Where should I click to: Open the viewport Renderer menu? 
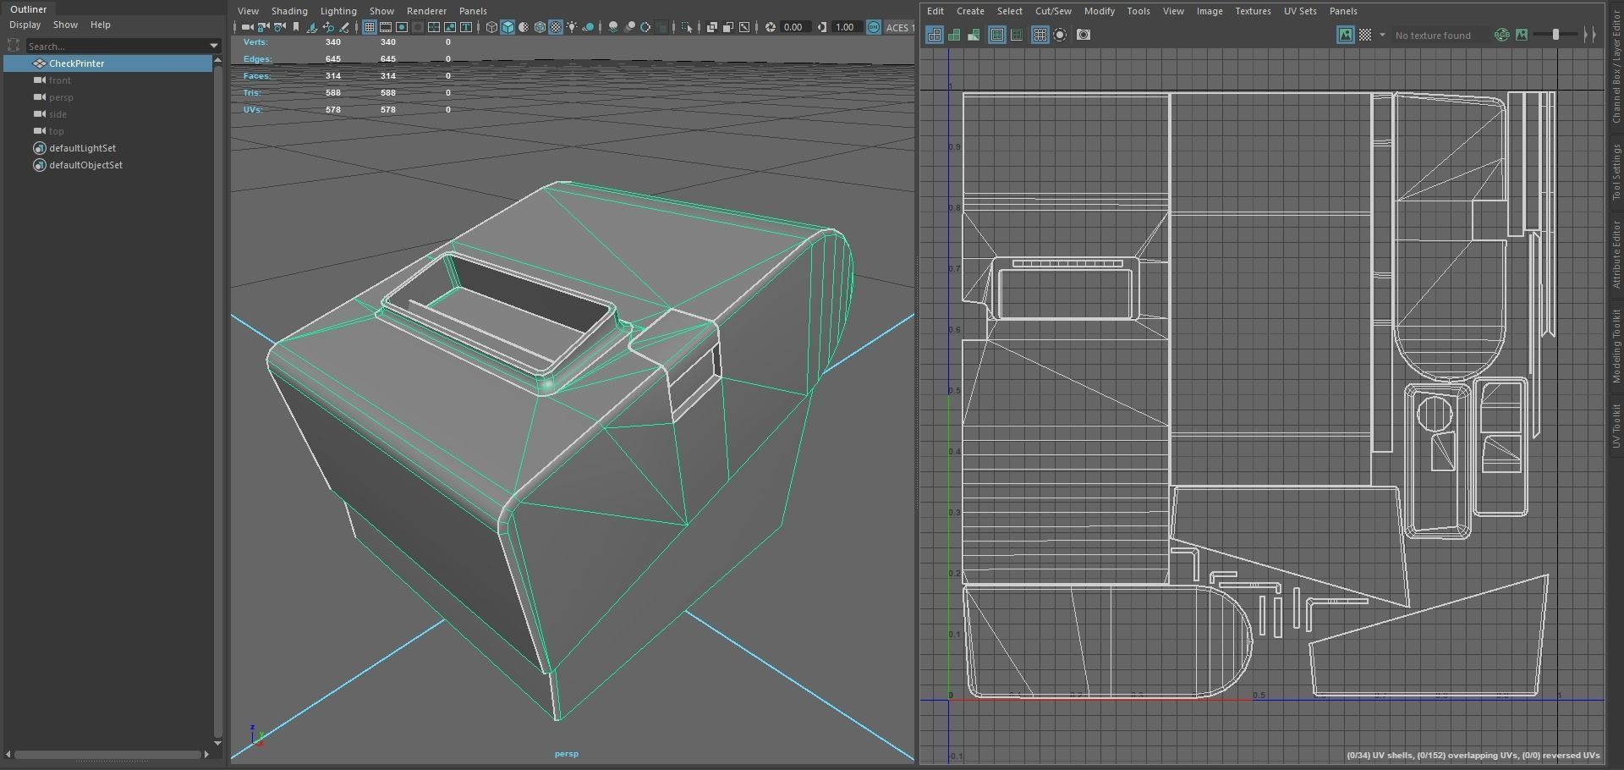point(426,11)
